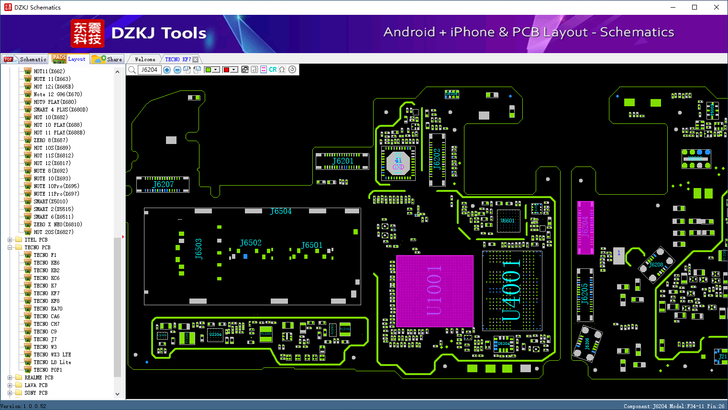This screenshot has width=728, height=410.
Task: Close the TECNO KF7 tab
Action: point(195,59)
